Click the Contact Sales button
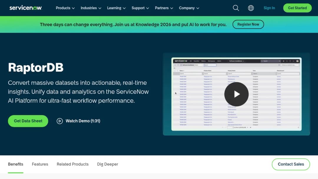Viewport: 318px width, 179px height. (291, 164)
